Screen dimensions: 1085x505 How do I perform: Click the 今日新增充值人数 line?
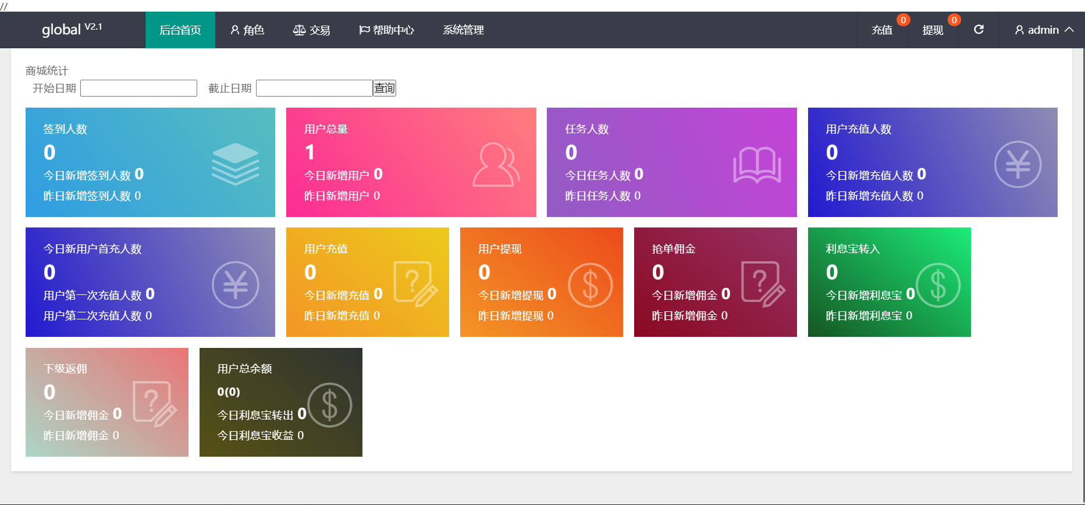(876, 175)
